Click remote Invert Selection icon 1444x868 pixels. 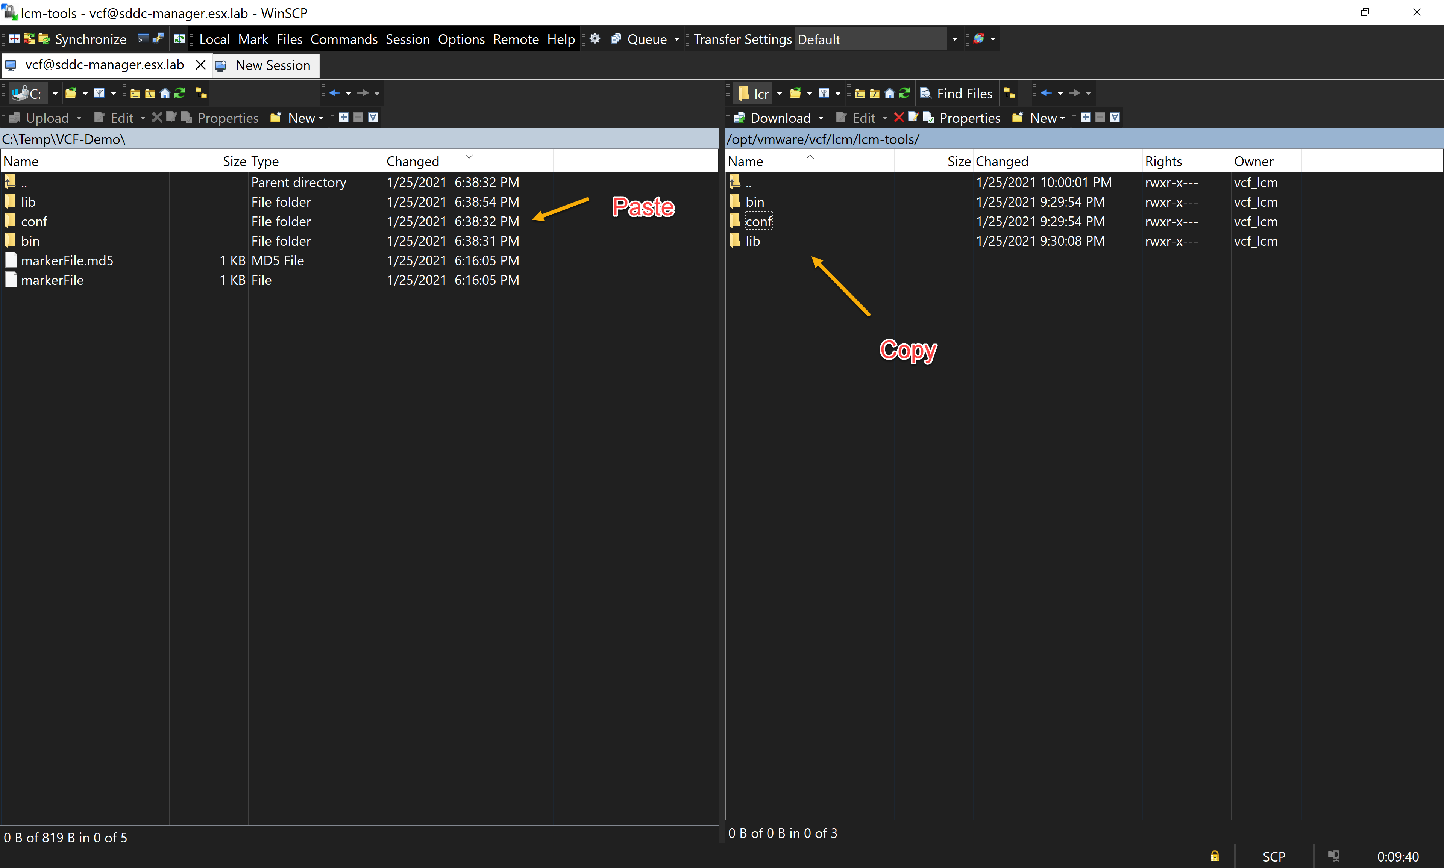tap(1115, 118)
